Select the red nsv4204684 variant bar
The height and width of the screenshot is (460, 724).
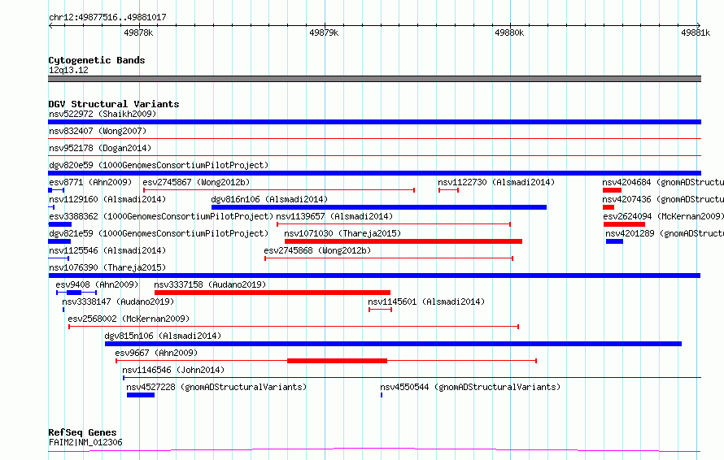[x=612, y=190]
